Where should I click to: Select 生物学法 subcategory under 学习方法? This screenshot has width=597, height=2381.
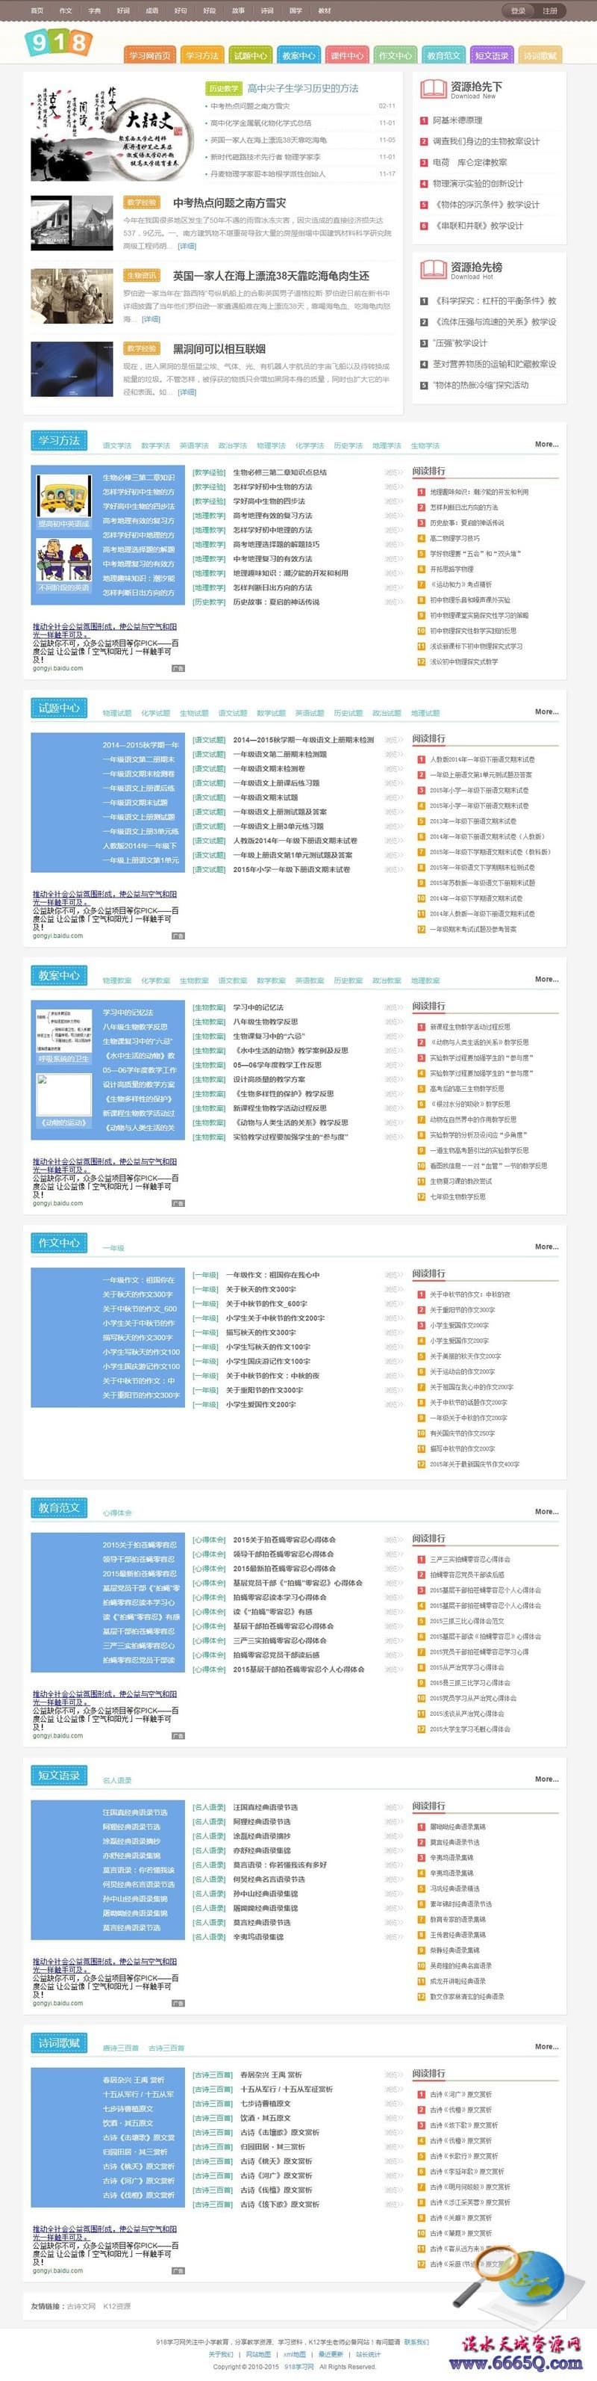425,445
